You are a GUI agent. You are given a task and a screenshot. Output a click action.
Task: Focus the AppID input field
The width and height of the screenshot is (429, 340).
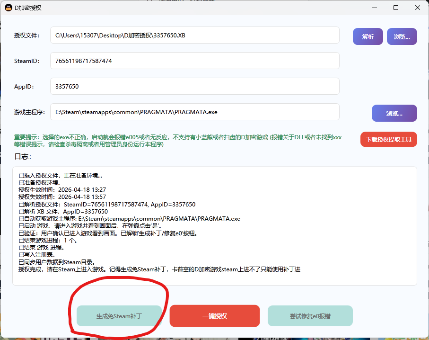click(195, 86)
